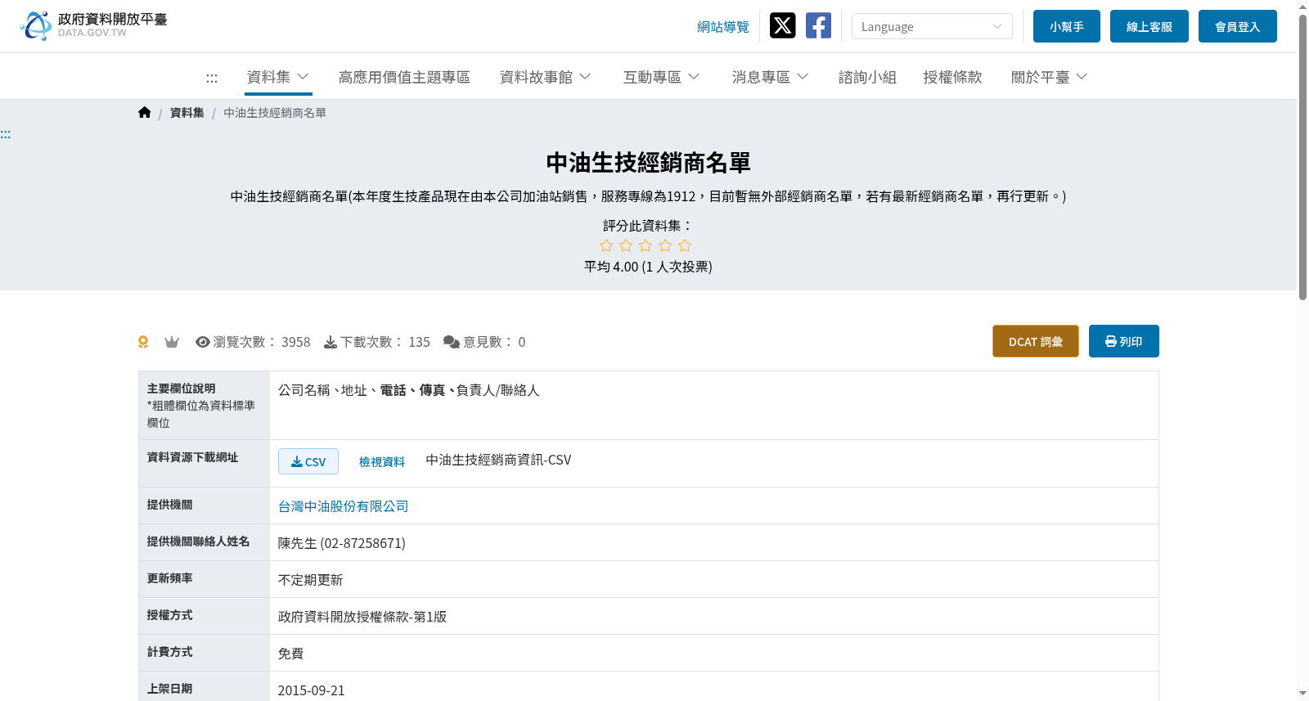Click the download-count icon
This screenshot has width=1309, height=701.
pyautogui.click(x=331, y=342)
